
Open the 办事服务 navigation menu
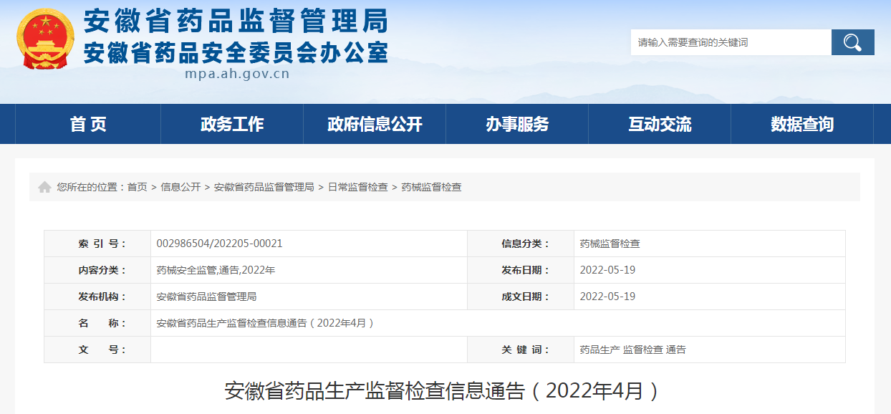pos(517,124)
